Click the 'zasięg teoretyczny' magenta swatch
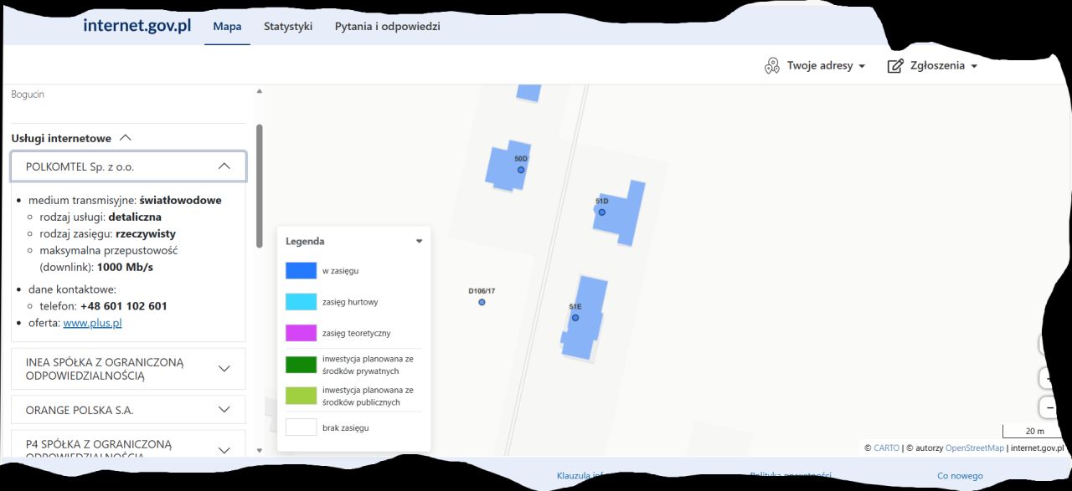Viewport: 1072px width, 491px height. pos(301,333)
